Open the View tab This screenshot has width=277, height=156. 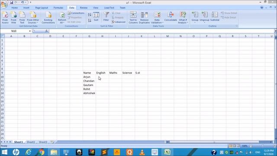(x=96, y=8)
